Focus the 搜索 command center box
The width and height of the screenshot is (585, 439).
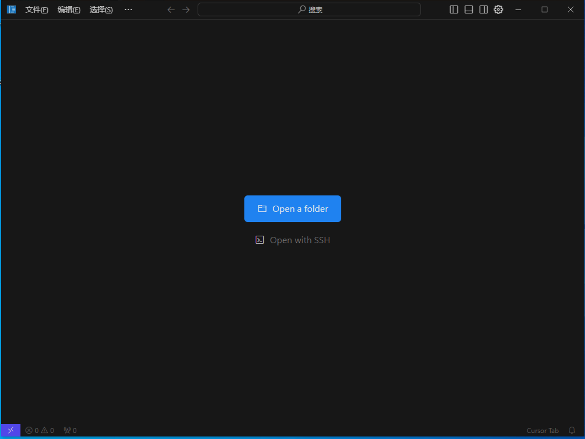309,10
